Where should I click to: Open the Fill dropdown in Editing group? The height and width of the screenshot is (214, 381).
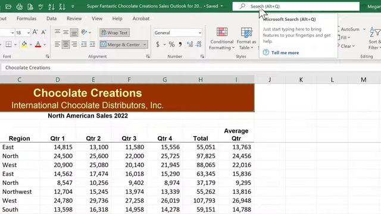[345, 37]
